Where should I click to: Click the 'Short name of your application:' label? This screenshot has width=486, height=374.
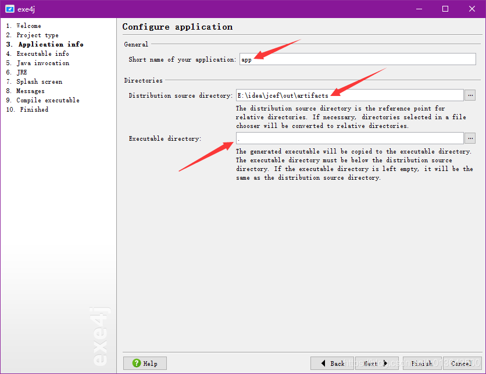183,59
